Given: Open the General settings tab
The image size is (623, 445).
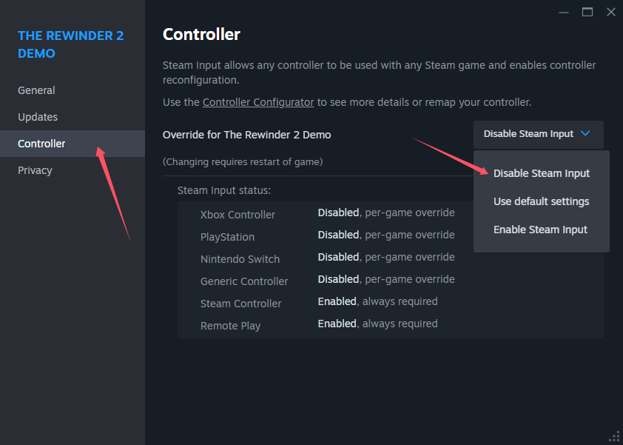Looking at the screenshot, I should click(x=36, y=90).
